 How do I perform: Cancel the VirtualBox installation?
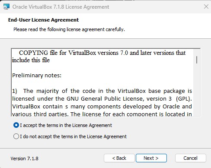tap(191, 158)
